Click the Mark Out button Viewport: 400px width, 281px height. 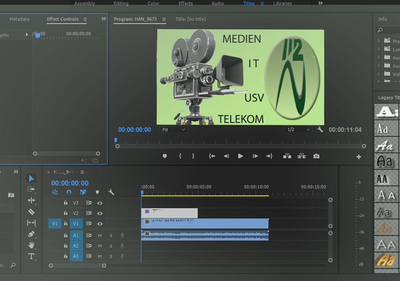tap(193, 156)
